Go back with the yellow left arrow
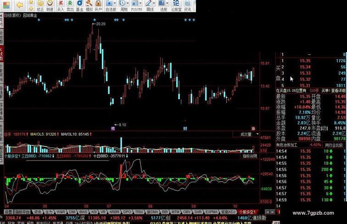Viewport: 347px width, 224px height. point(20,5)
